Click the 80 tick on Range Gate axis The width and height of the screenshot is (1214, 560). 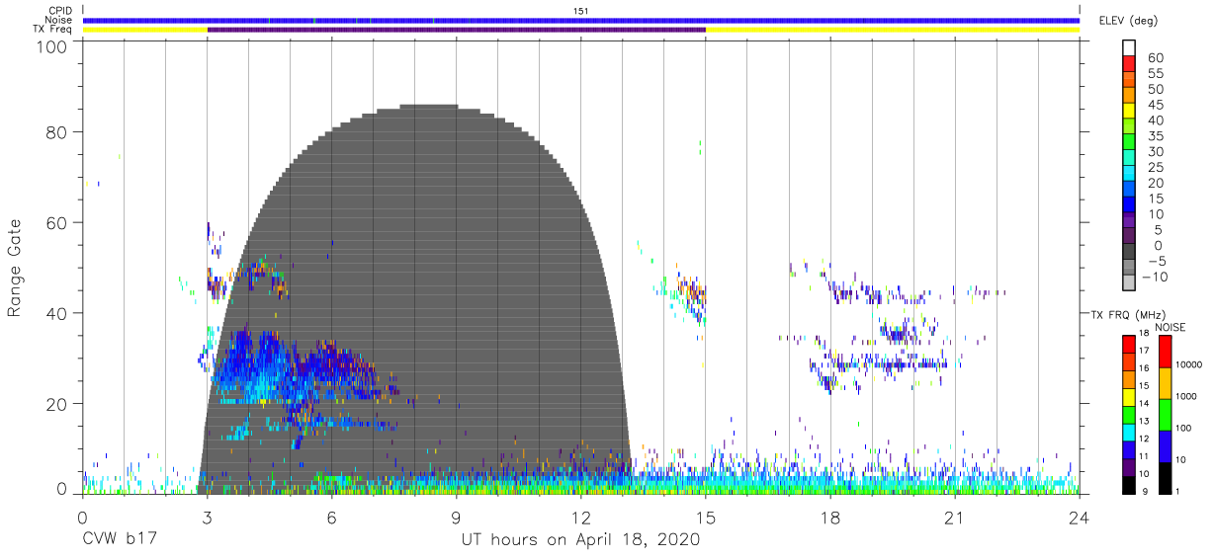pyautogui.click(x=58, y=132)
